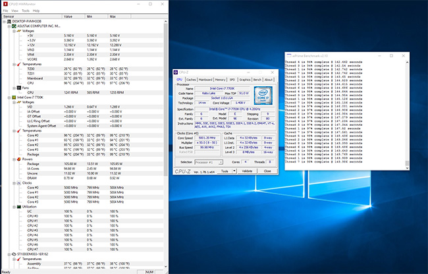428x274 pixels.
Task: Click the wPrime Benchmark title bar icon
Action: pyautogui.click(x=289, y=56)
